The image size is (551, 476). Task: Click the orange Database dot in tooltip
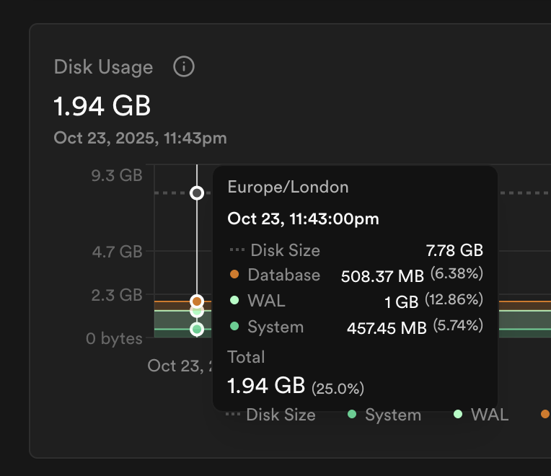(x=234, y=275)
